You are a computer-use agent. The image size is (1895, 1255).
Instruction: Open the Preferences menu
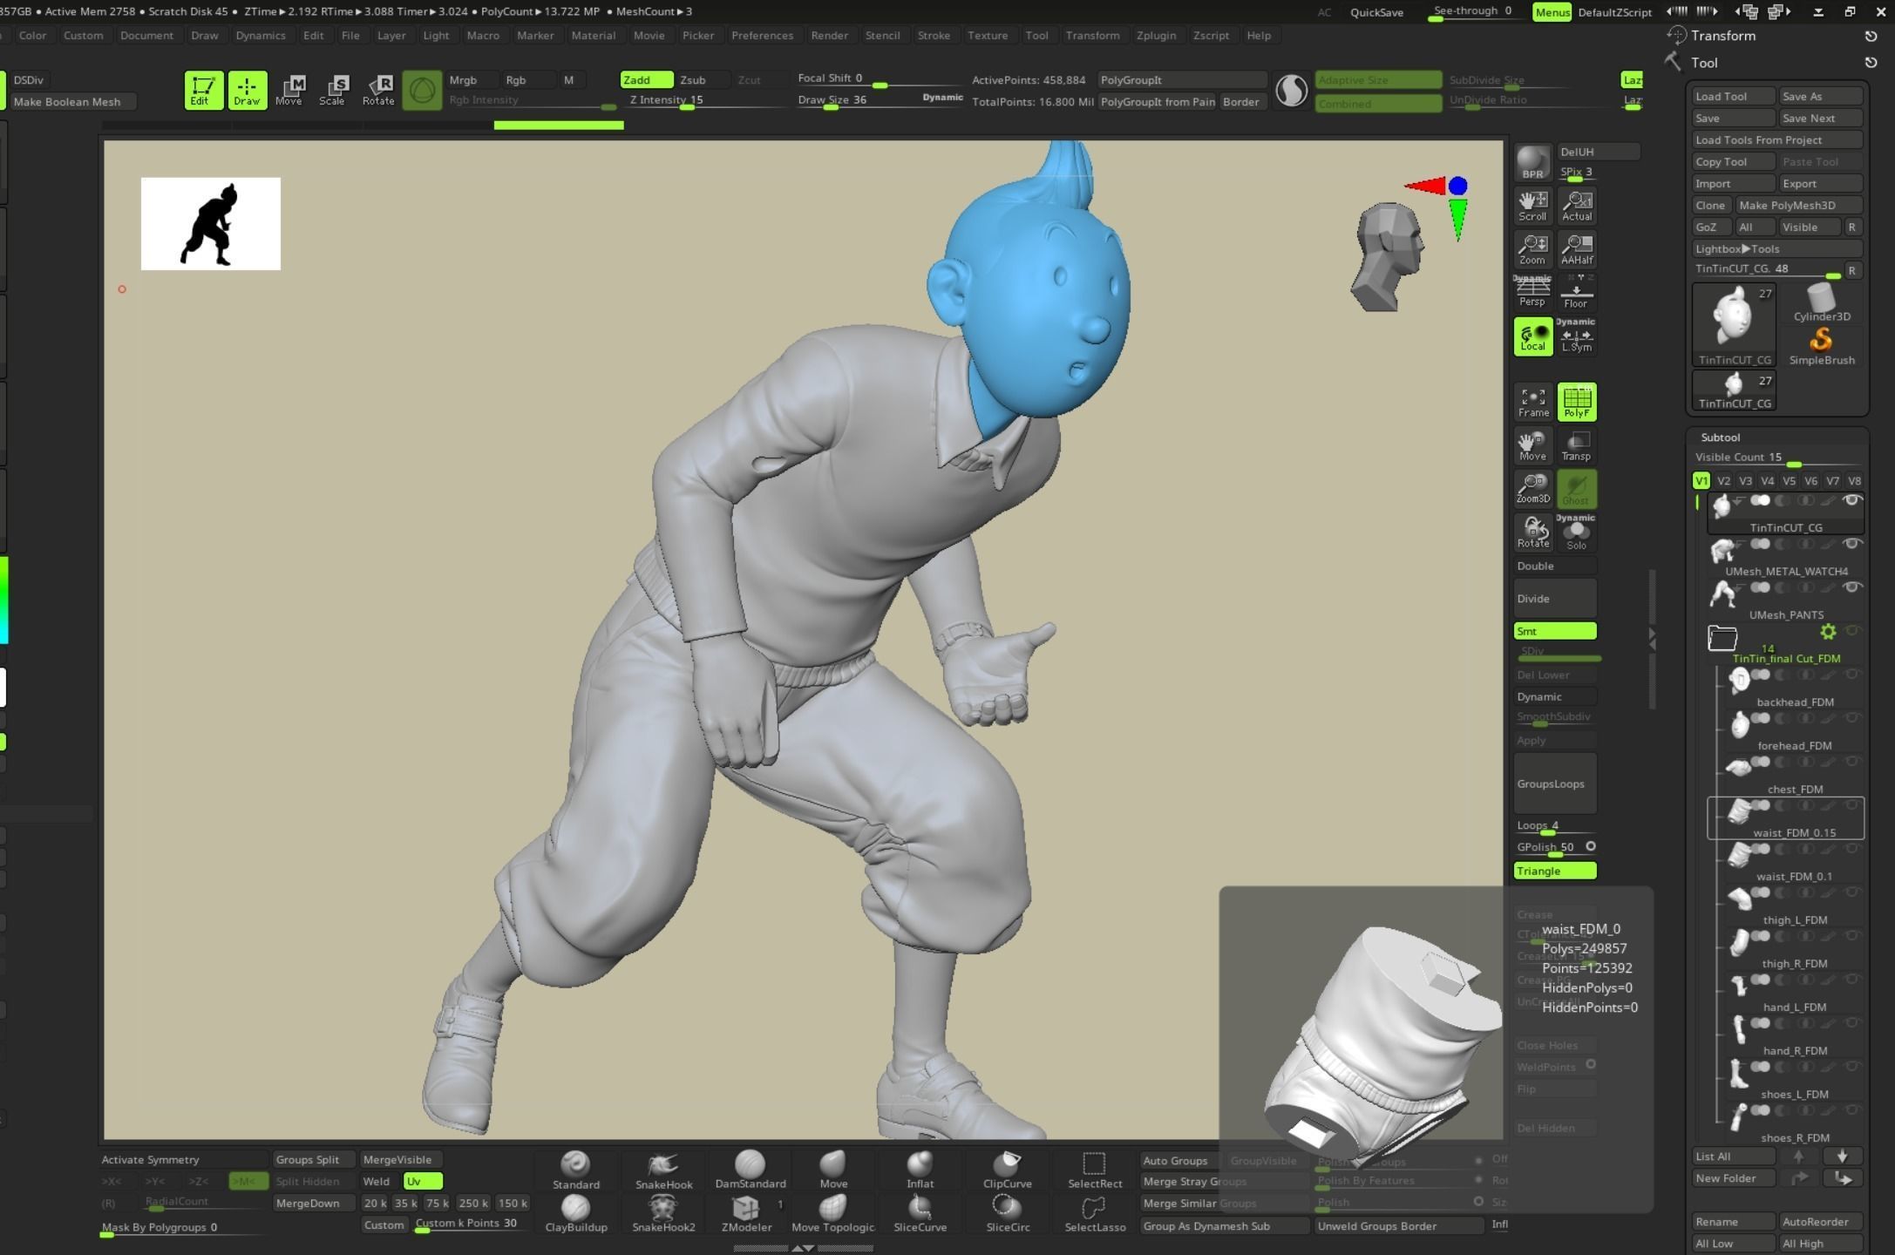coord(762,36)
